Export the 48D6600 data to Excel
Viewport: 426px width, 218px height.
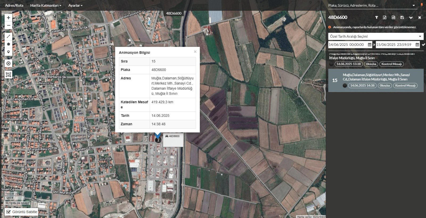385,18
